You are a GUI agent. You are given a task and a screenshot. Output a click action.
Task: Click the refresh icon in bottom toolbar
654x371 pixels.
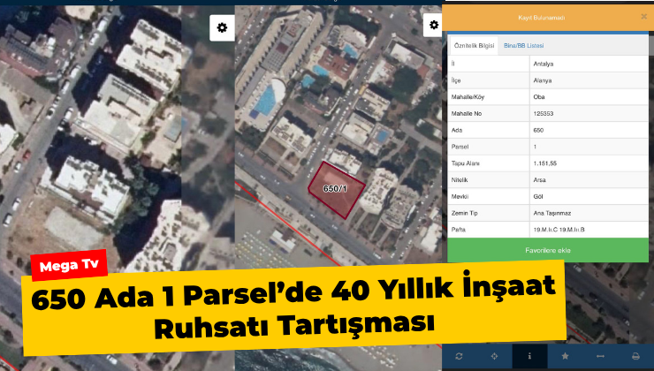point(460,356)
